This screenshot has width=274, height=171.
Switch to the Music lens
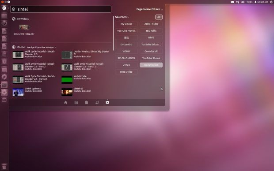pyautogui.click(x=97, y=103)
